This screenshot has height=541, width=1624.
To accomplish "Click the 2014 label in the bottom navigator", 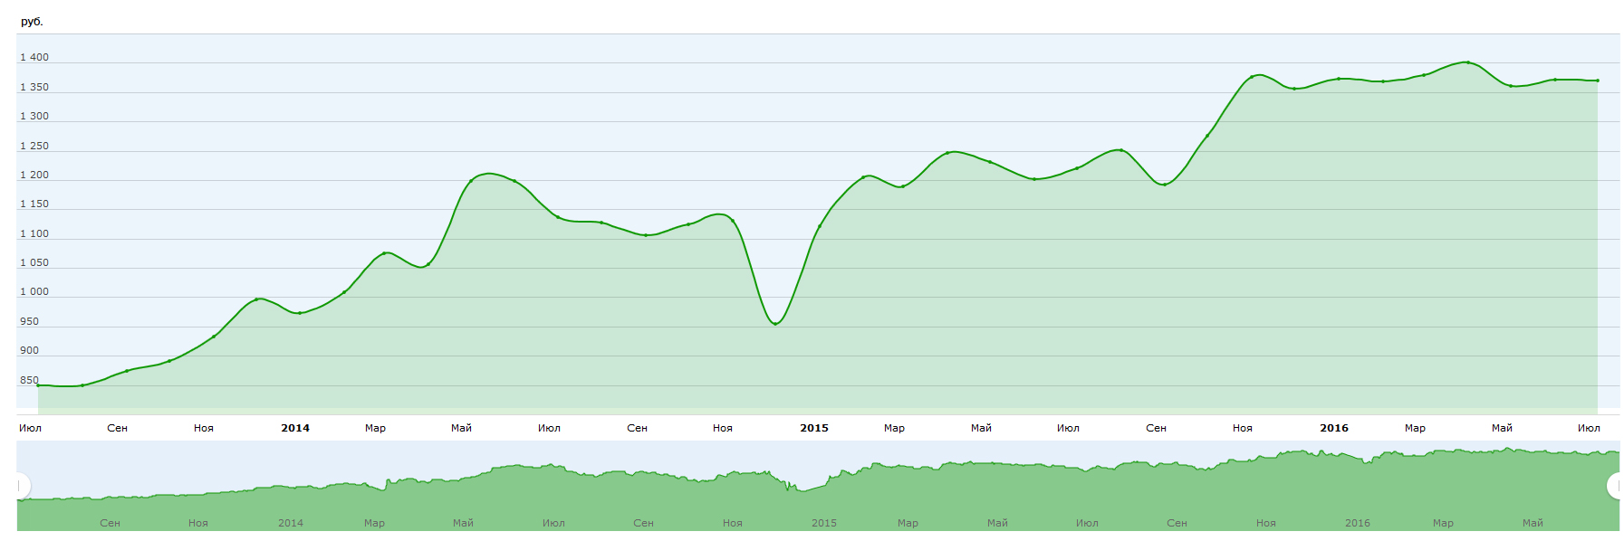I will (x=291, y=523).
